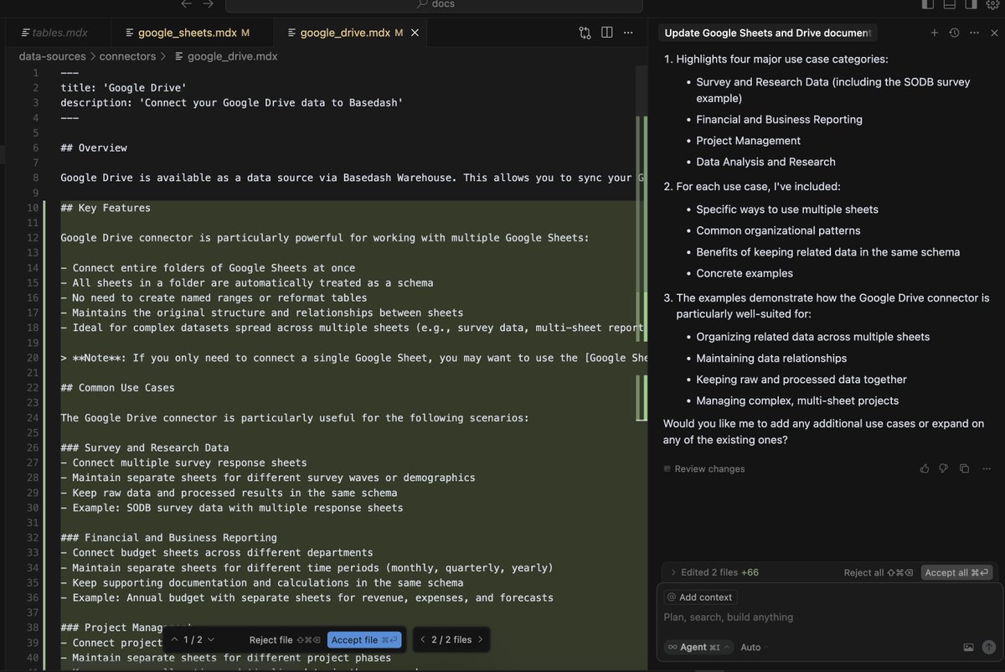Screen dimensions: 1005x672
Task: Attach an image with image icon
Action: [969, 647]
